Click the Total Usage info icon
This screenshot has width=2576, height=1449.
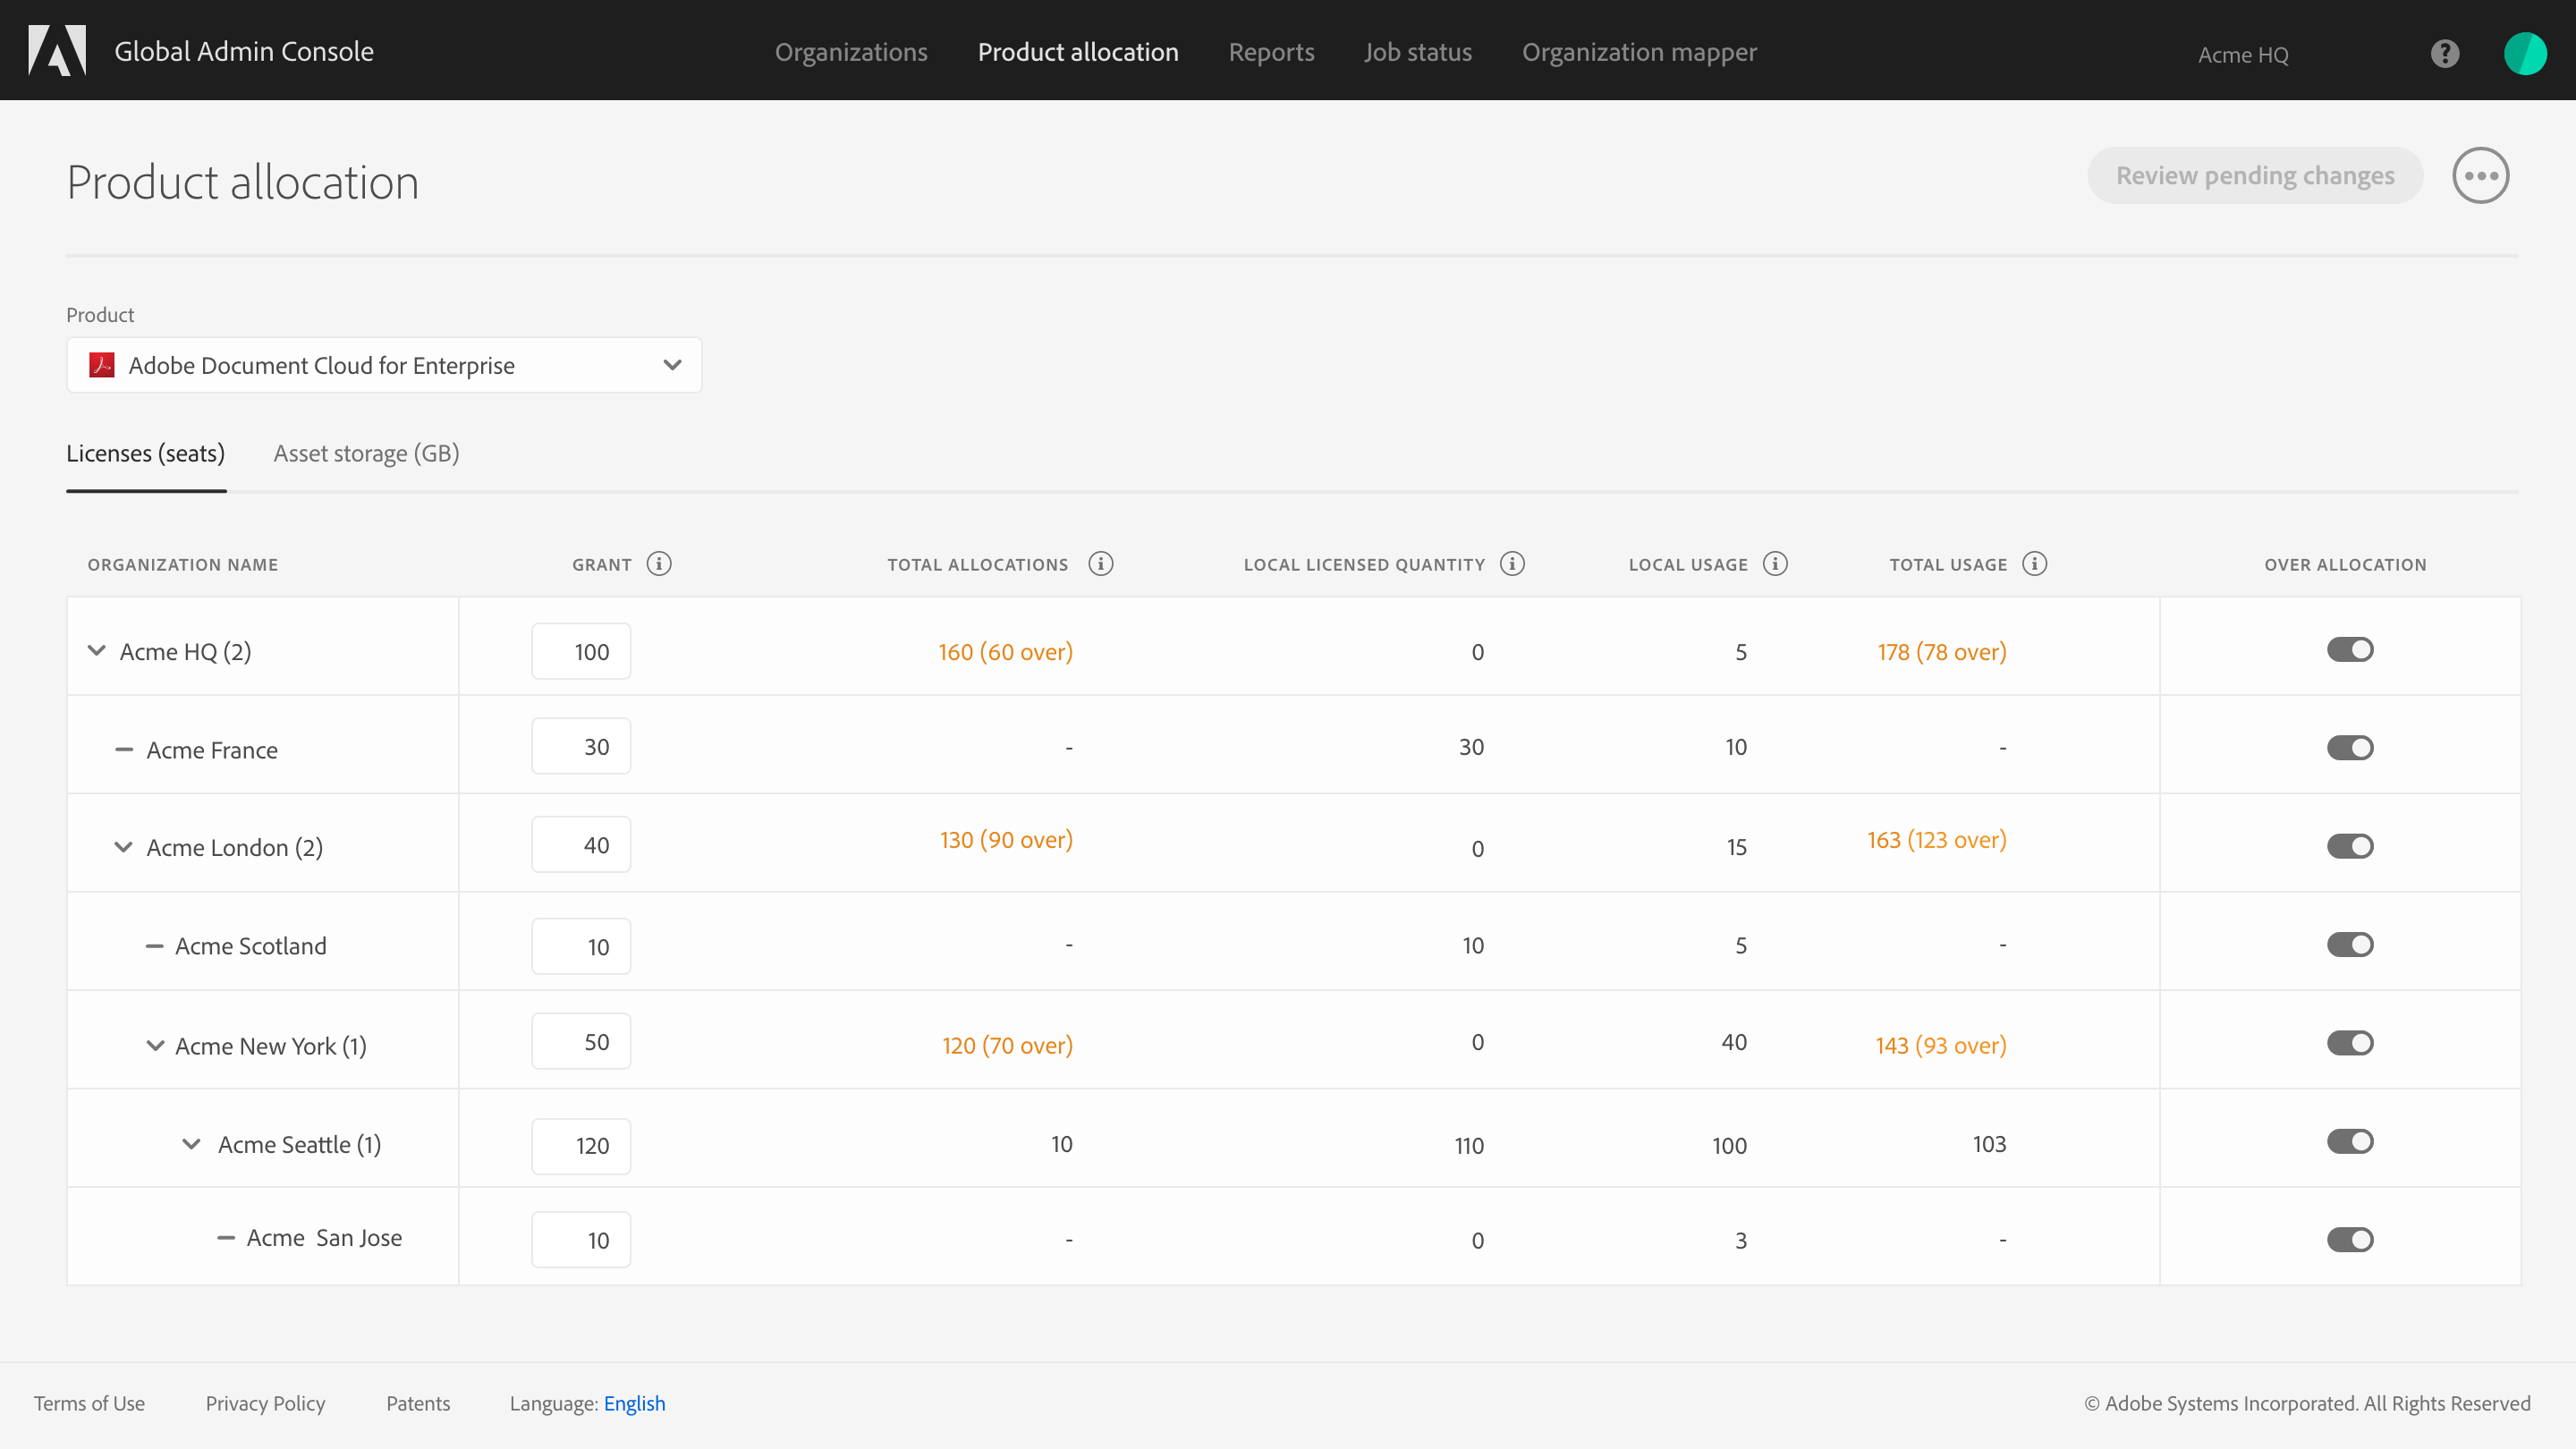point(2035,564)
